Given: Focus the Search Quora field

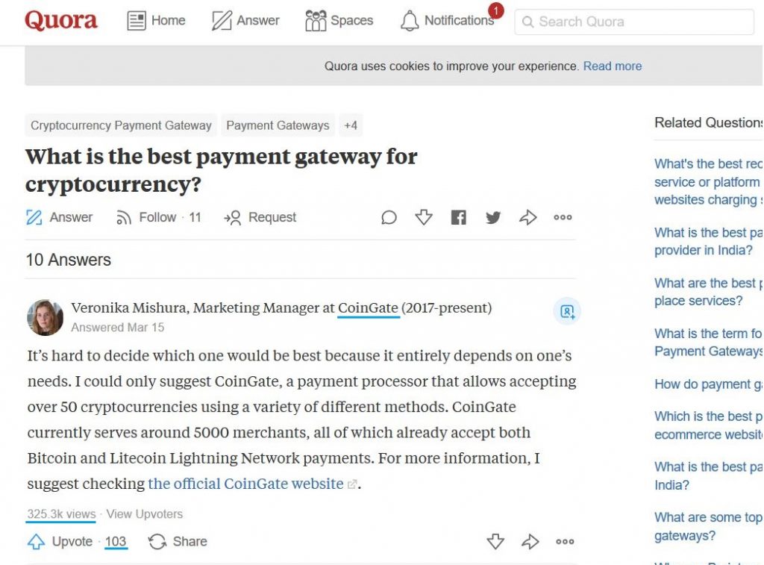Looking at the screenshot, I should [x=634, y=22].
